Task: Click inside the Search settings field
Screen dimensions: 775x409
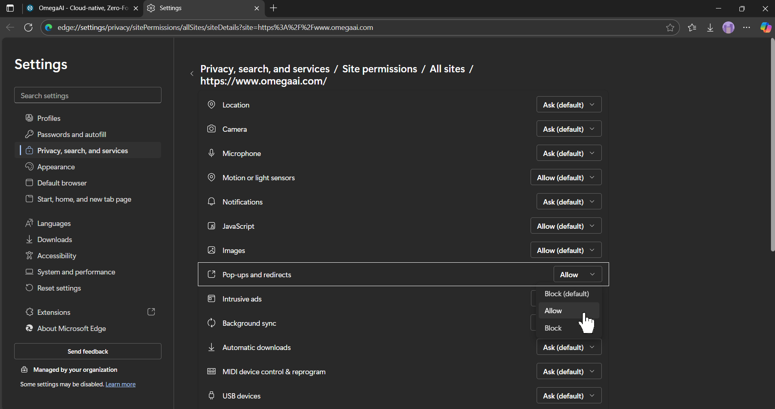Action: [x=87, y=95]
